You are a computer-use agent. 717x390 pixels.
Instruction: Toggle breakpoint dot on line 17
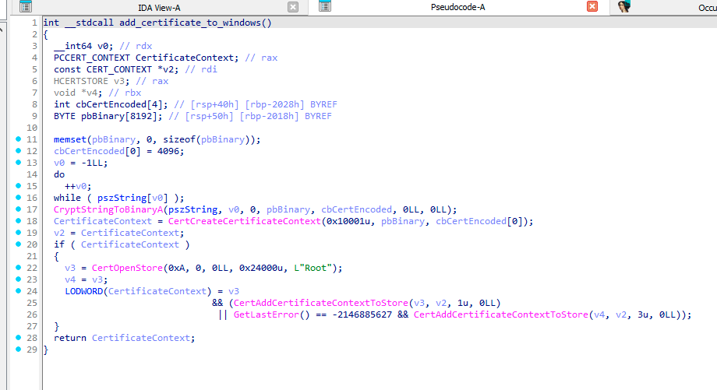pos(18,209)
